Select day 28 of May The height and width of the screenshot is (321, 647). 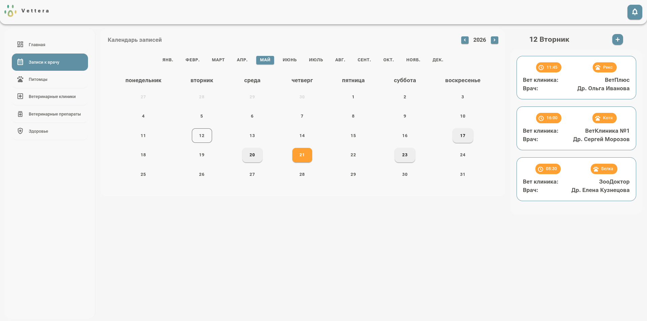302,174
